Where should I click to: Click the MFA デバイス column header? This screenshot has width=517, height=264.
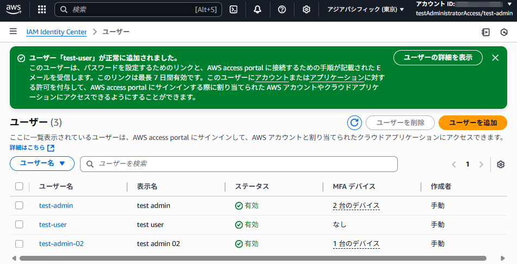[x=354, y=186]
